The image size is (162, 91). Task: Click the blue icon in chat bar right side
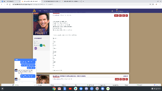[157, 85]
